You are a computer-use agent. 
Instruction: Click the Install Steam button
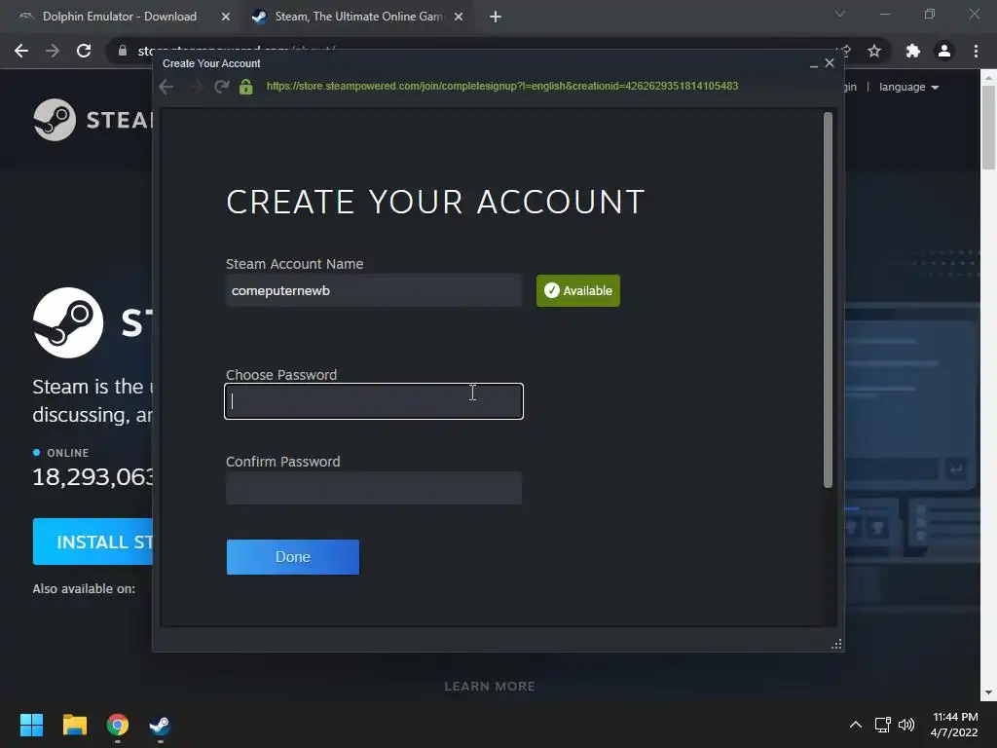click(x=92, y=542)
